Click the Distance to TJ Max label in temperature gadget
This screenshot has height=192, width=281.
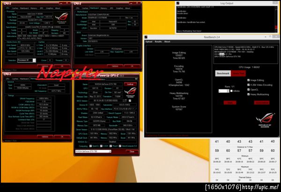[245, 147]
